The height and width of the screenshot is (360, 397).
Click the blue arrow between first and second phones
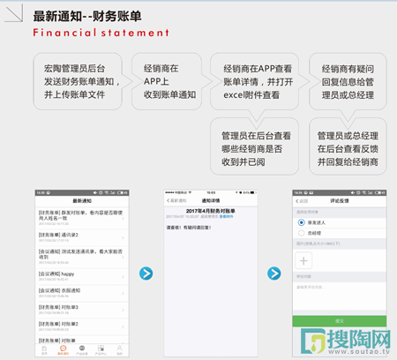[x=146, y=274]
